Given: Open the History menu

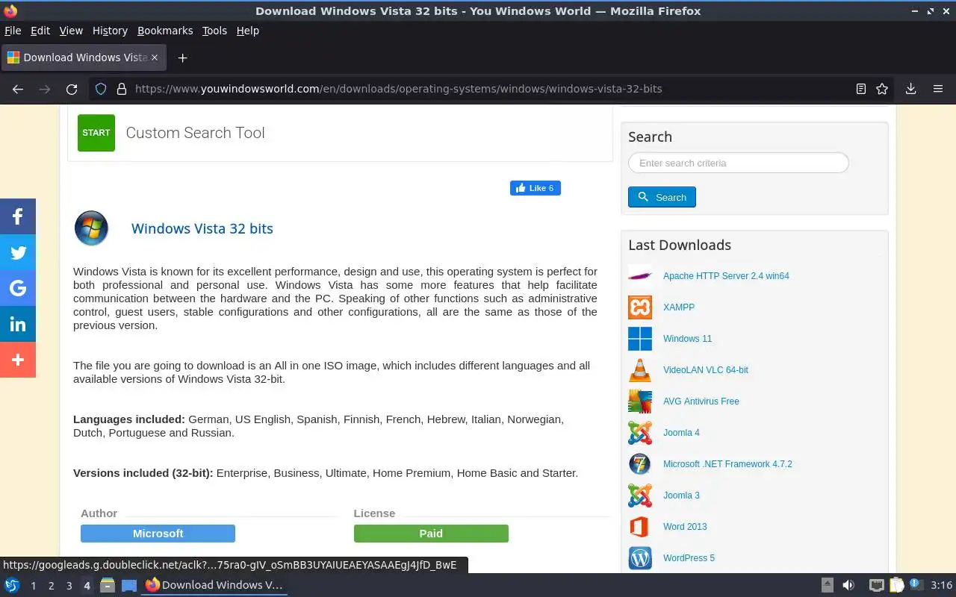Looking at the screenshot, I should [110, 31].
